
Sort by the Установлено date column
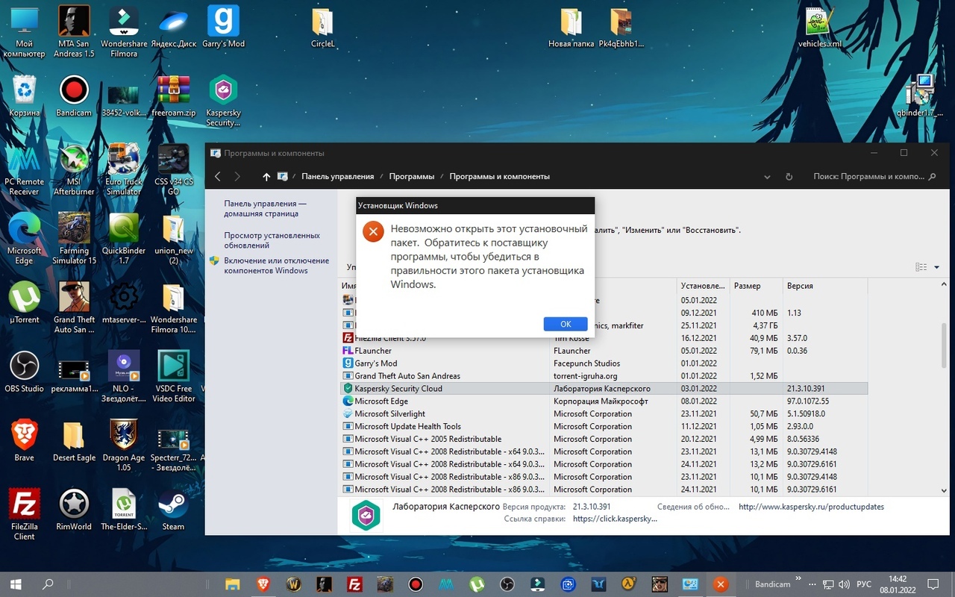click(703, 286)
